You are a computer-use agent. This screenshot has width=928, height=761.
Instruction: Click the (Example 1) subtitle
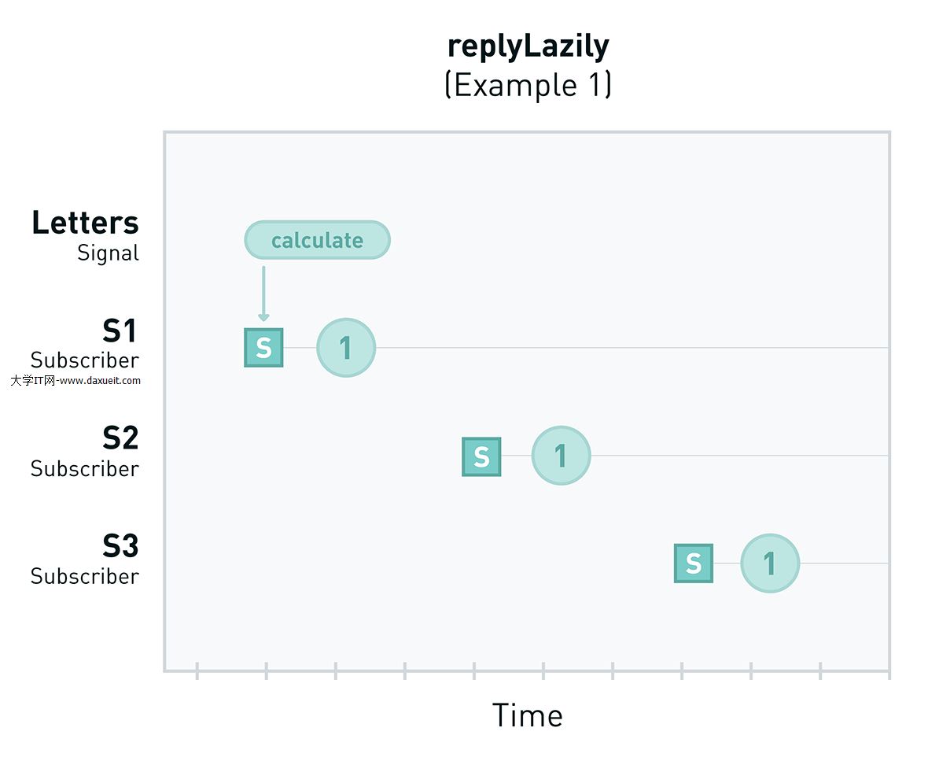tap(528, 84)
